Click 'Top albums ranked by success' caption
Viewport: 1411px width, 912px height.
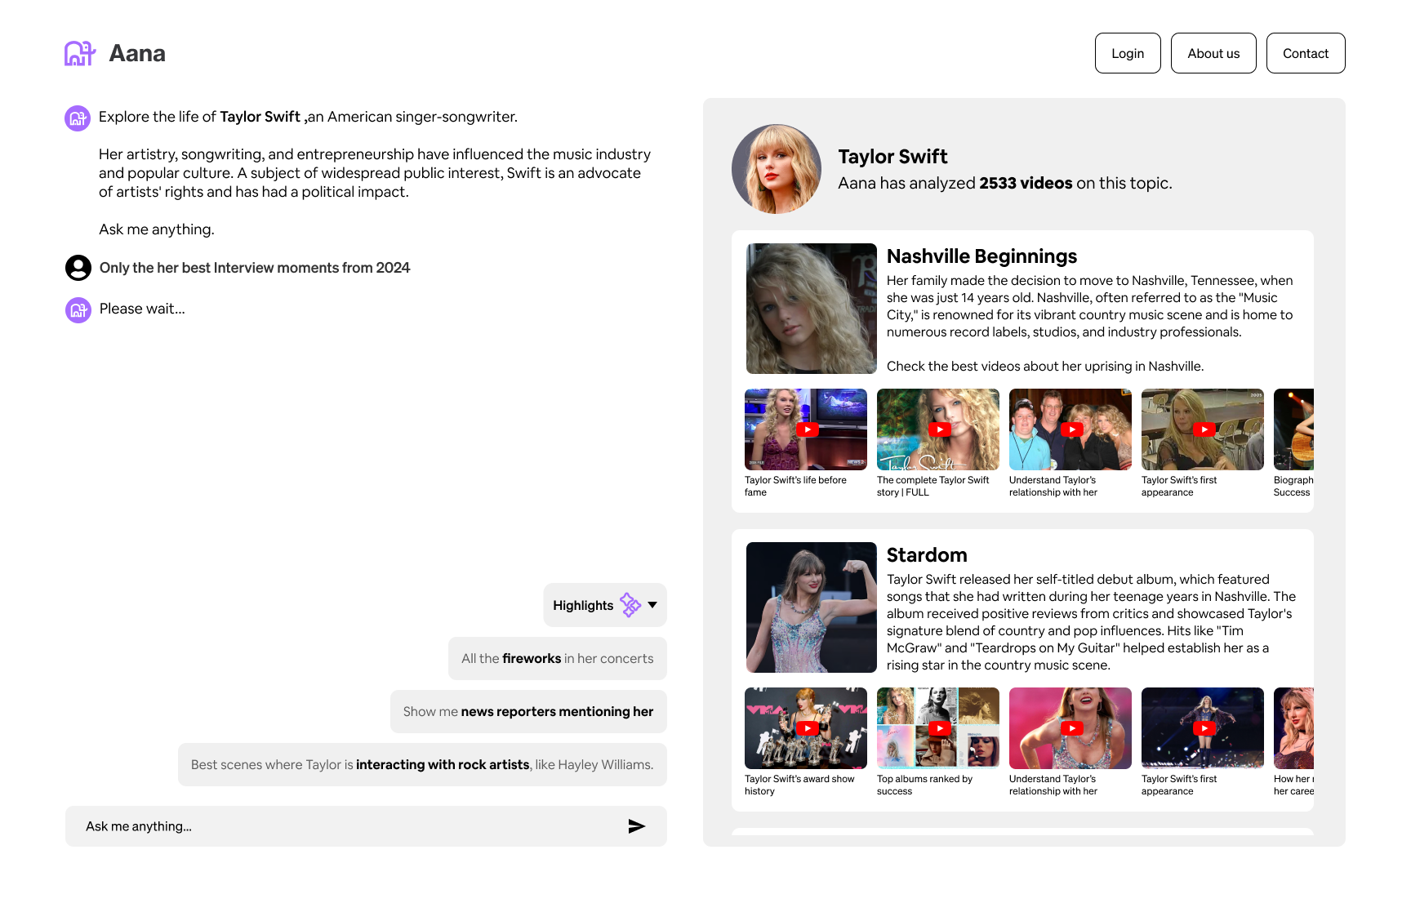924,785
